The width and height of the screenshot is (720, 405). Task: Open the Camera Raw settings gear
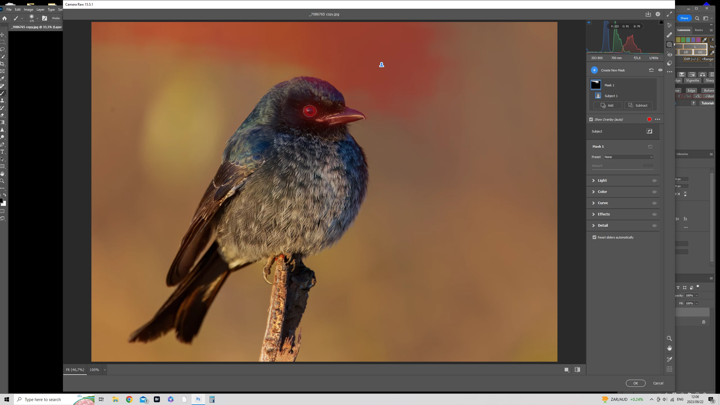tap(658, 14)
